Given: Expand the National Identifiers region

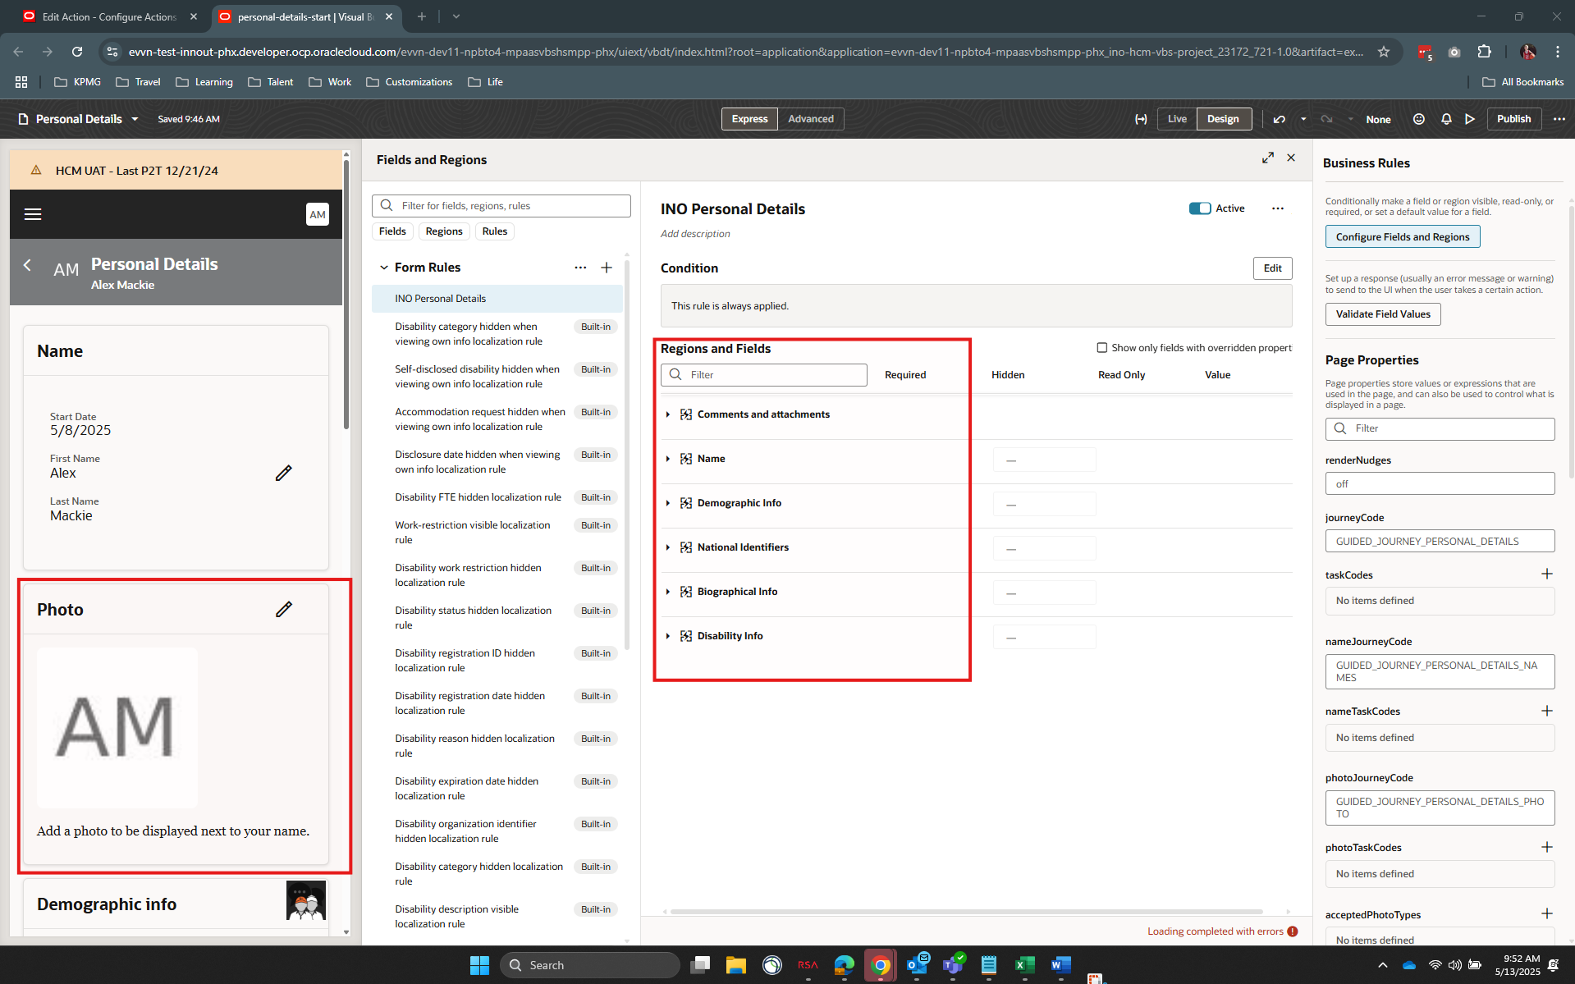Looking at the screenshot, I should click(668, 547).
